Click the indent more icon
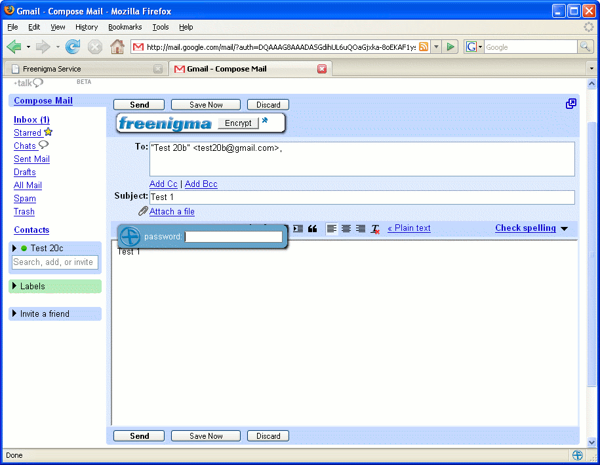This screenshot has width=600, height=465. (x=298, y=228)
